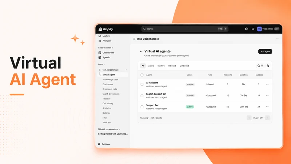Open the search and filter button

(260, 66)
